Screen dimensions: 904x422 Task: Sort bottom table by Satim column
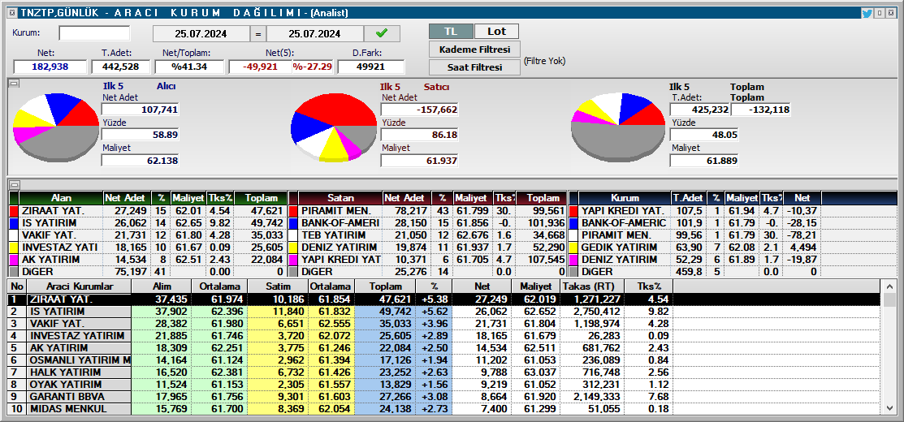click(x=279, y=286)
